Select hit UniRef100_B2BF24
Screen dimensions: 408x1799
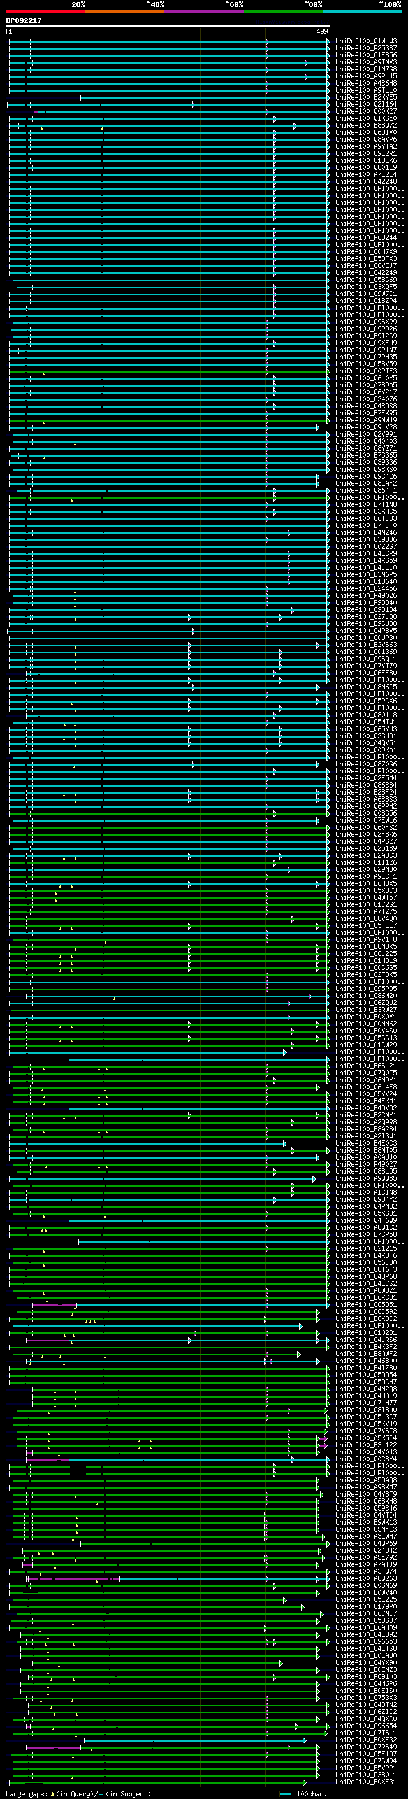365,792
